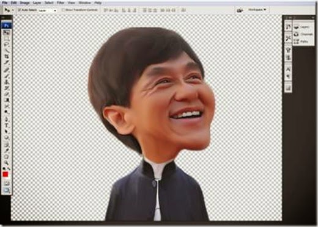Open the Character panel icon

tap(288, 70)
